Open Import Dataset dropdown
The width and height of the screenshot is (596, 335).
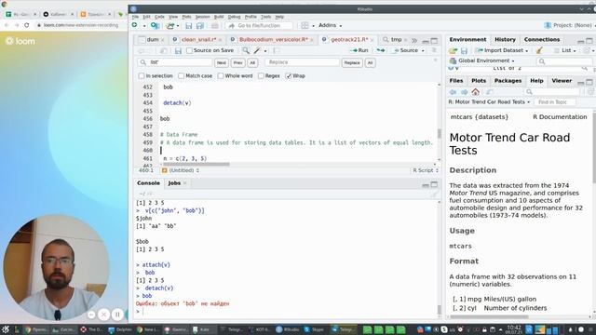point(502,50)
